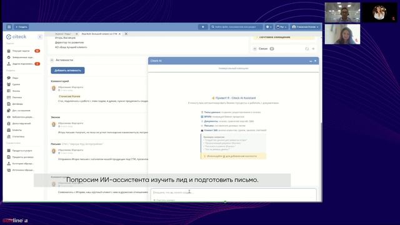Open the Рус language dropdown
400x225 pixels.
[281, 27]
